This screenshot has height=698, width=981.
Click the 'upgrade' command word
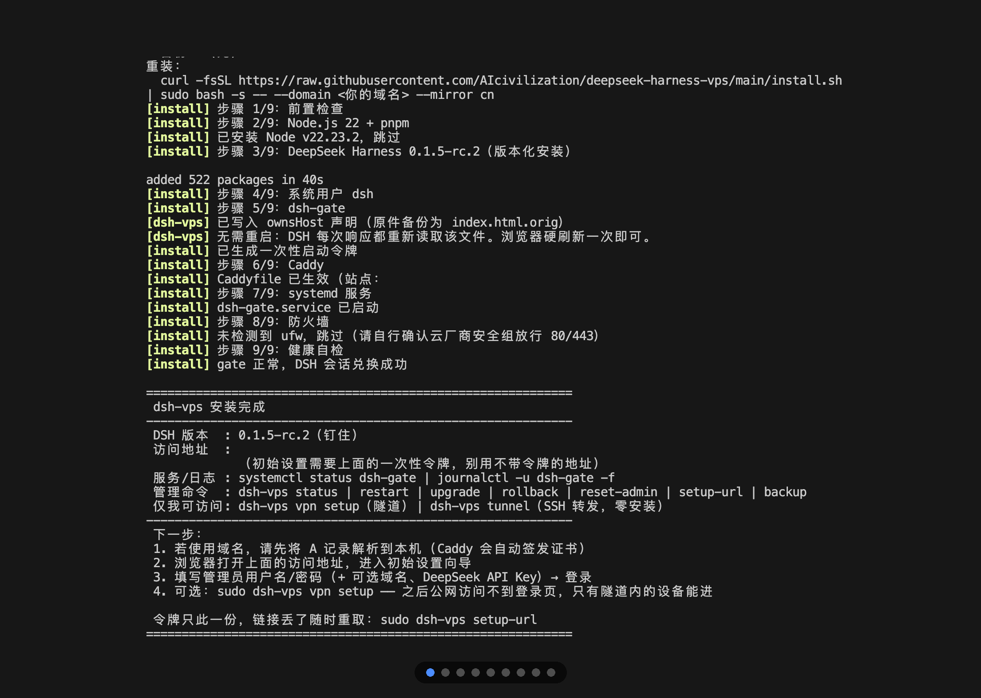click(x=455, y=492)
